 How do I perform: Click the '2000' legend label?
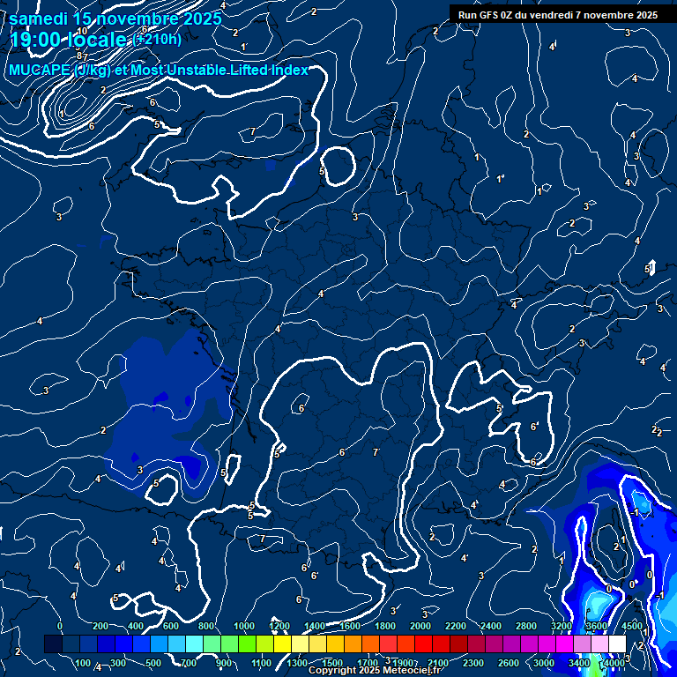[420, 626]
